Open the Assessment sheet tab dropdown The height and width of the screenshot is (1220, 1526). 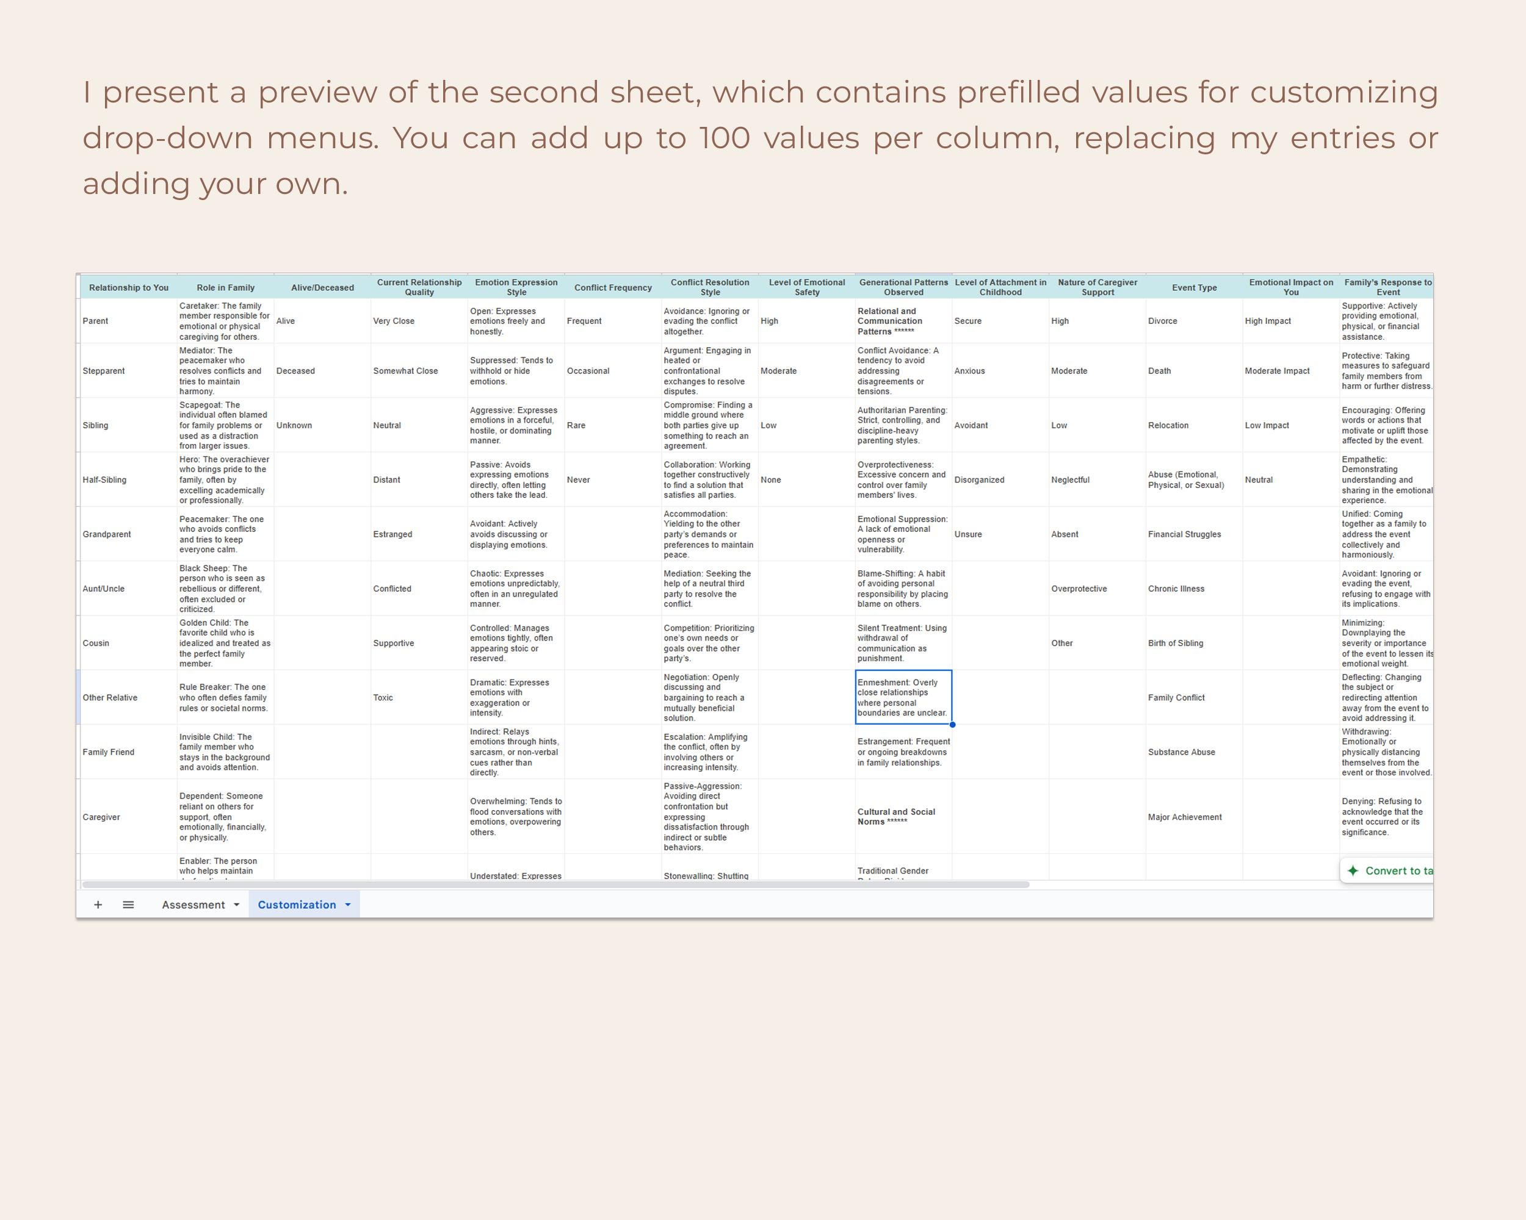point(236,904)
